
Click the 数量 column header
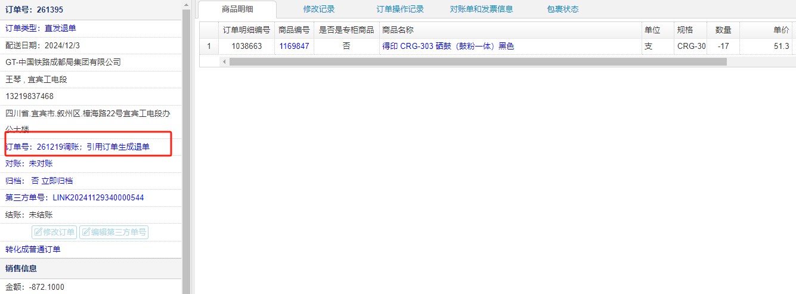point(723,30)
